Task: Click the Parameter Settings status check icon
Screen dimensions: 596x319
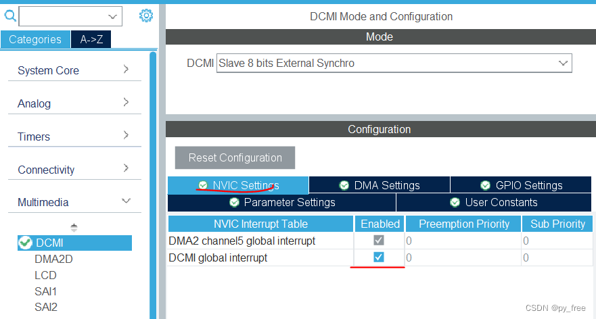Action: 234,202
